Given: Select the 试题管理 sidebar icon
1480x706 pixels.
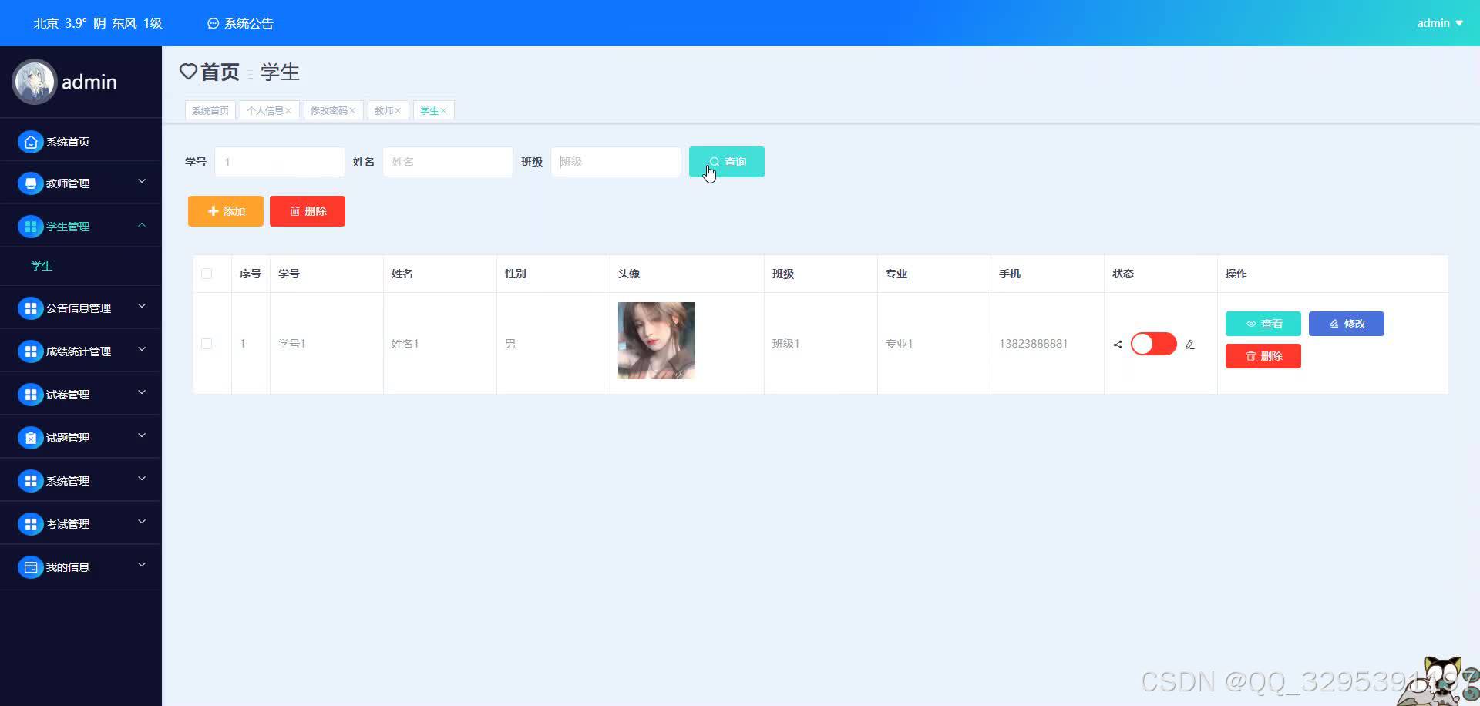Looking at the screenshot, I should (x=31, y=437).
